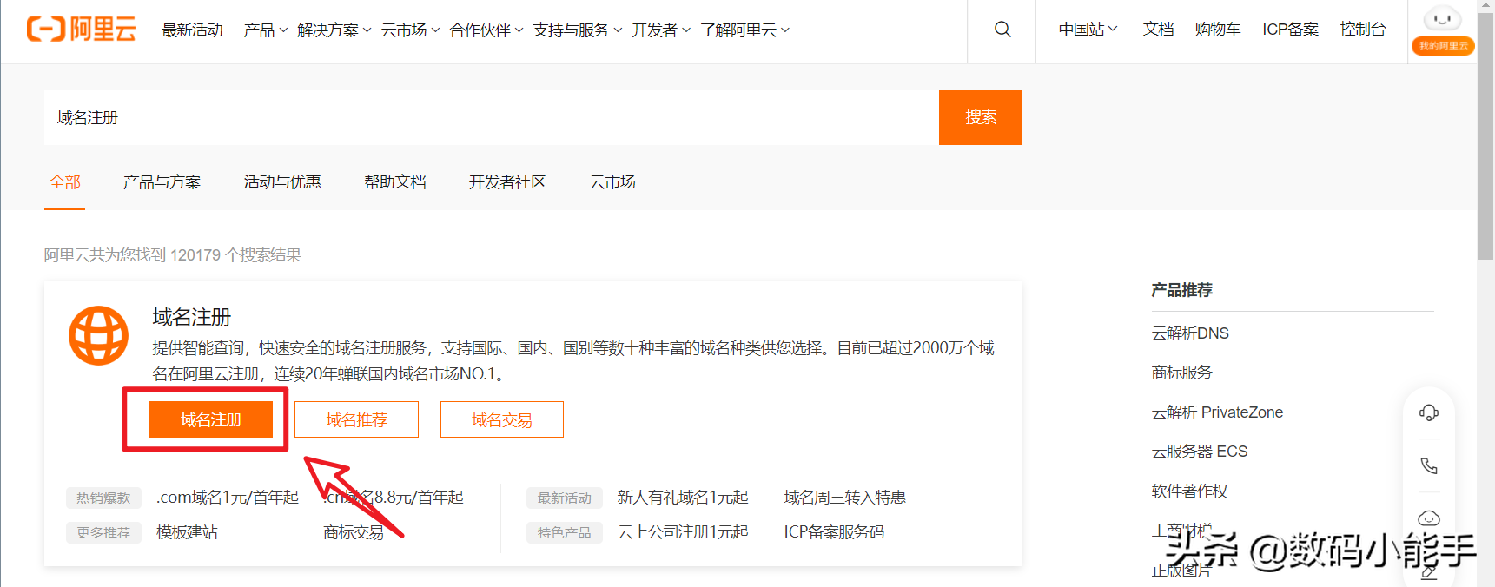The image size is (1495, 587).
Task: Expand the 了解阿里云 dropdown menu
Action: click(x=744, y=30)
